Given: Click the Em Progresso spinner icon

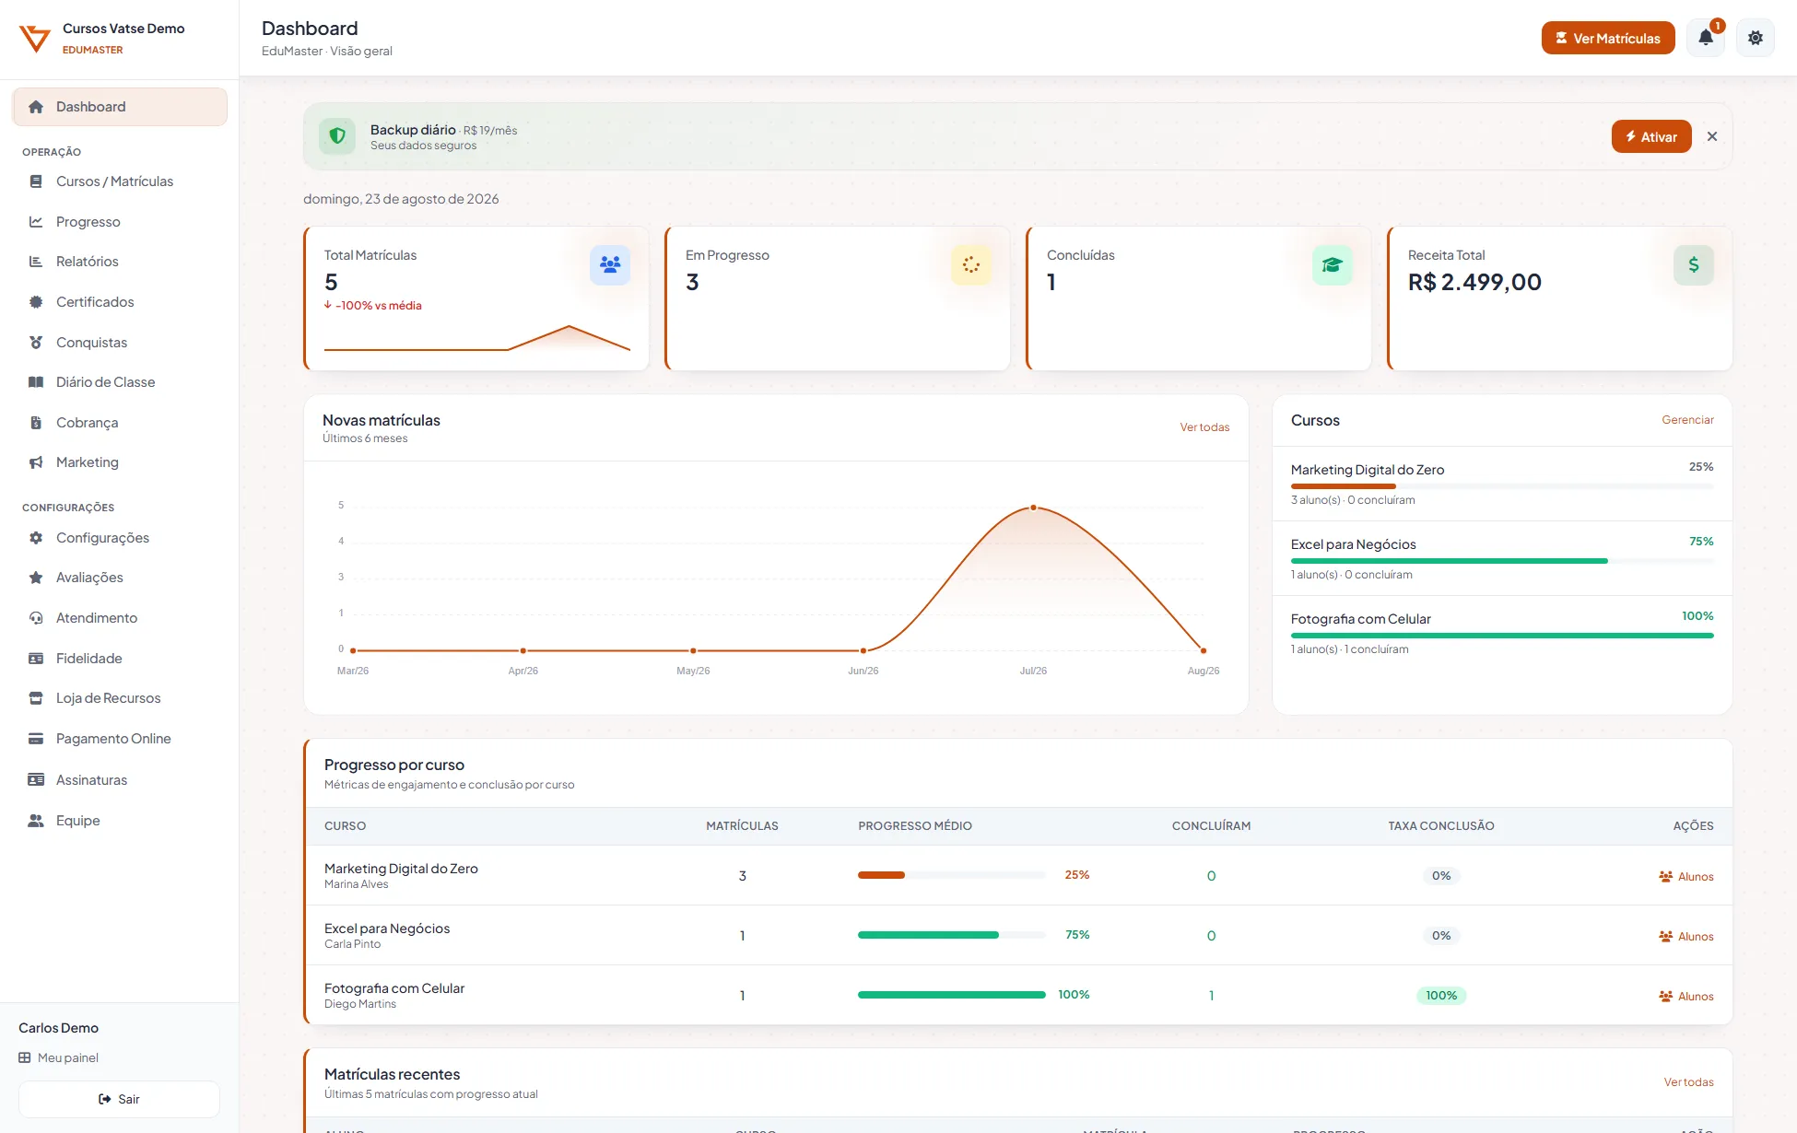Looking at the screenshot, I should click(971, 265).
